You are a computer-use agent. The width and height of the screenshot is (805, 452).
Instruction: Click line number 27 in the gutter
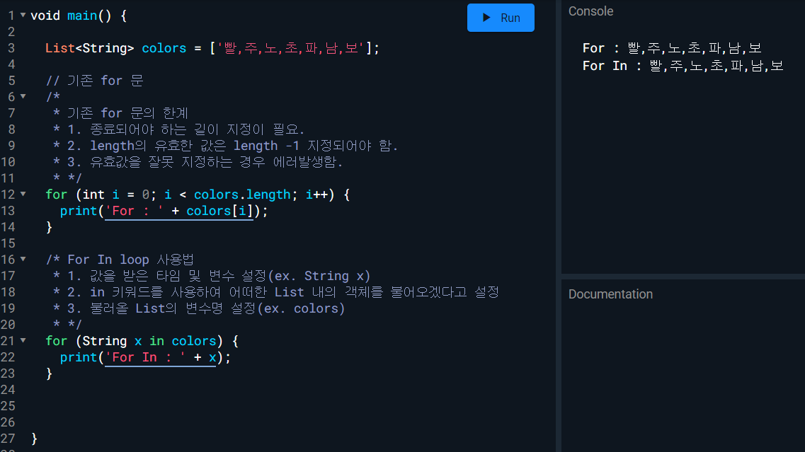coord(8,438)
